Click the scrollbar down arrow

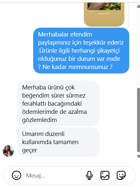139,156
